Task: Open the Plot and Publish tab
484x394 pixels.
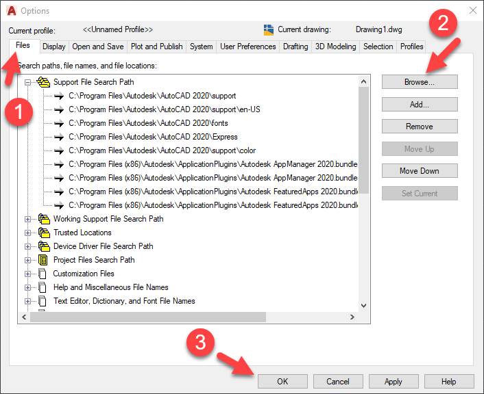Action: click(x=156, y=47)
